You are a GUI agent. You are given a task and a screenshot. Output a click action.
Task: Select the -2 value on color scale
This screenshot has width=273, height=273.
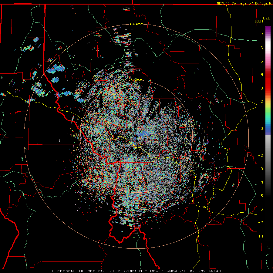click(x=261, y=156)
